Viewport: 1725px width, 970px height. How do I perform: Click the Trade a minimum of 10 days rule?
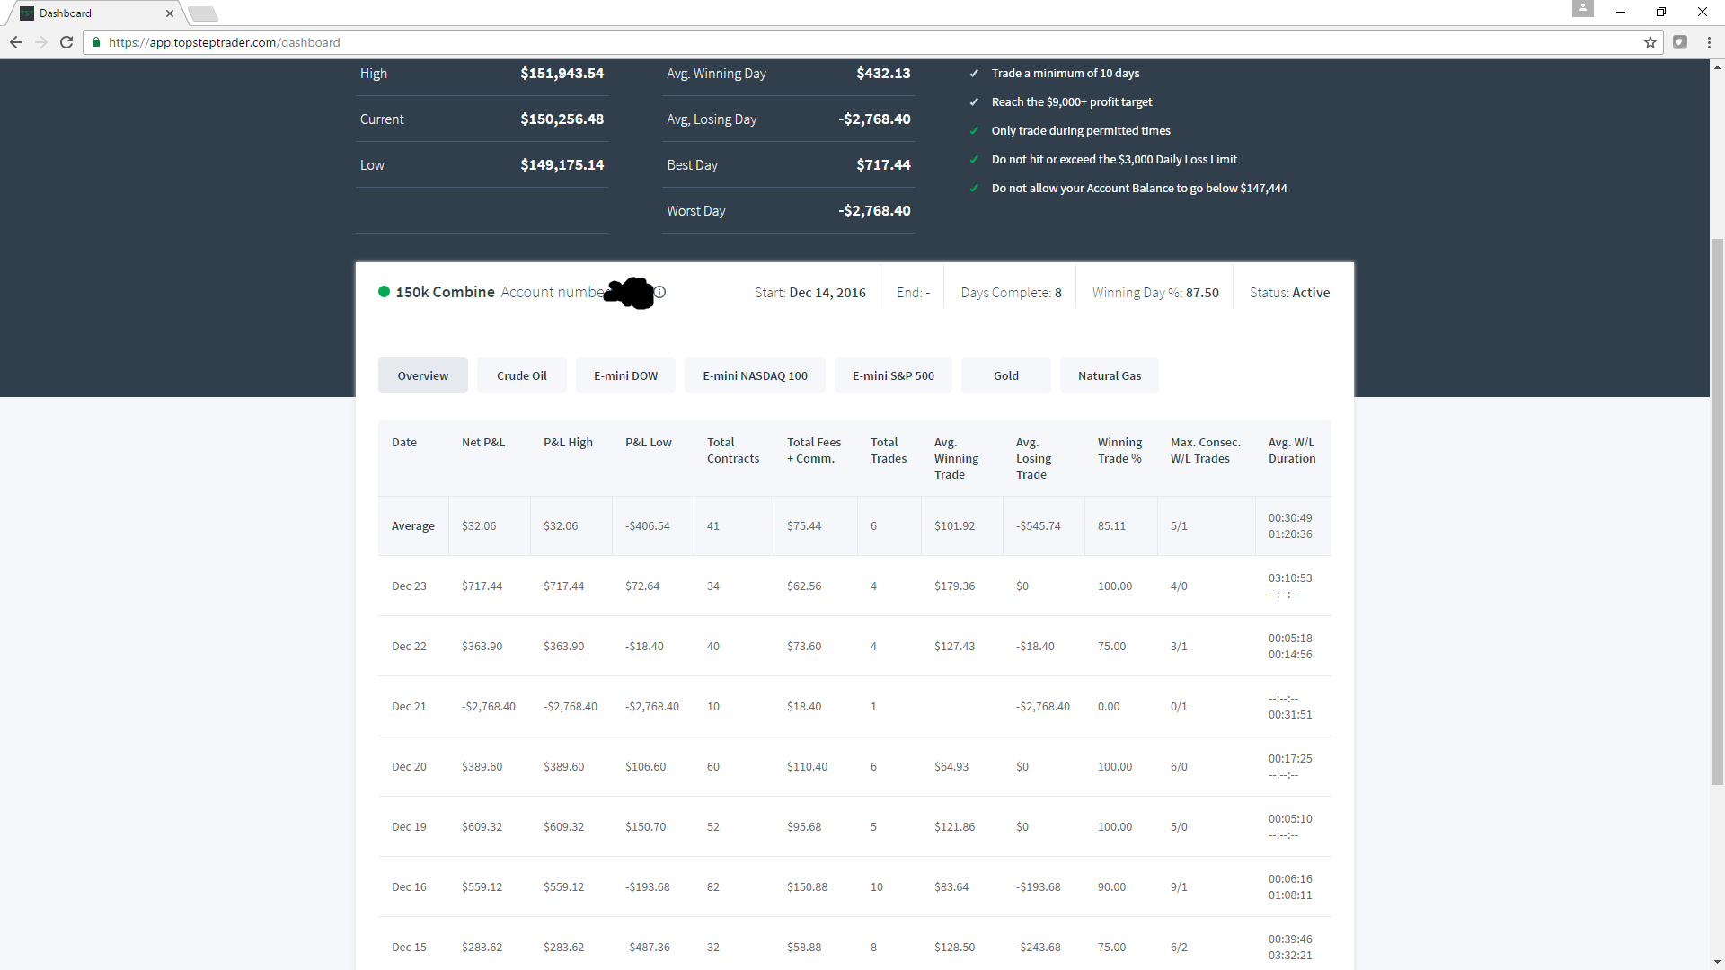[x=1066, y=73]
